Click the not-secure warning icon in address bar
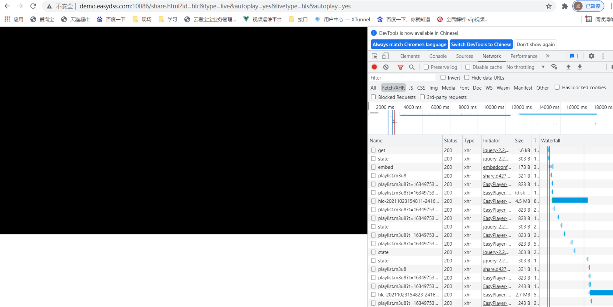The width and height of the screenshot is (613, 307). click(x=49, y=6)
